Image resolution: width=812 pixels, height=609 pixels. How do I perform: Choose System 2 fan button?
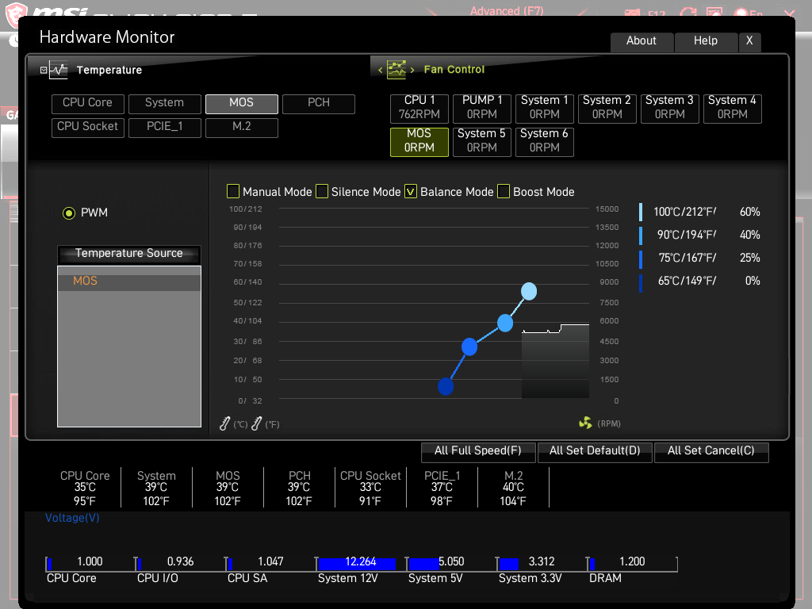point(607,108)
